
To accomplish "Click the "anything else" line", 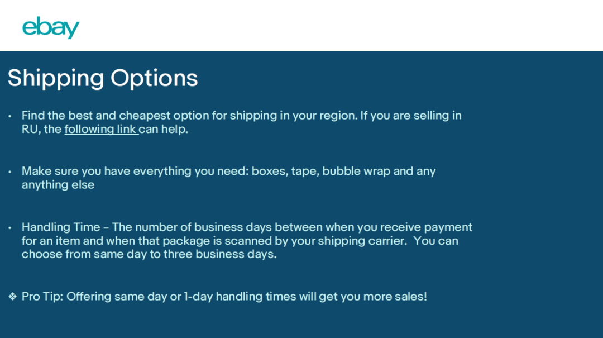I will pos(58,185).
